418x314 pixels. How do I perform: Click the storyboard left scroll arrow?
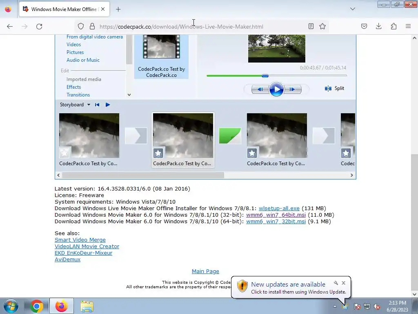coord(59,175)
